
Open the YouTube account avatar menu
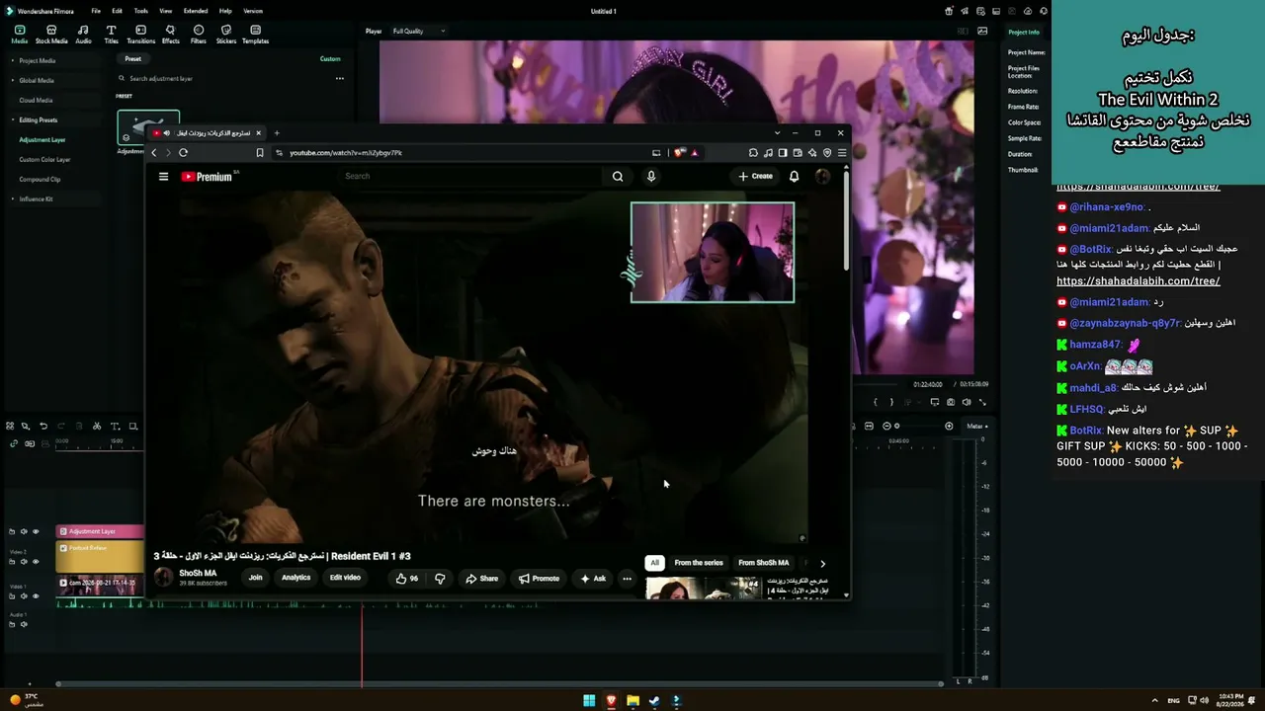(x=822, y=177)
